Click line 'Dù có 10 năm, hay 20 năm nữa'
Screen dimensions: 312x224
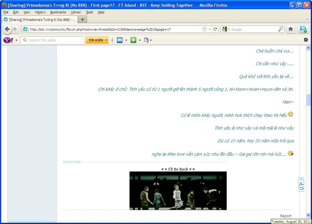click(256, 141)
